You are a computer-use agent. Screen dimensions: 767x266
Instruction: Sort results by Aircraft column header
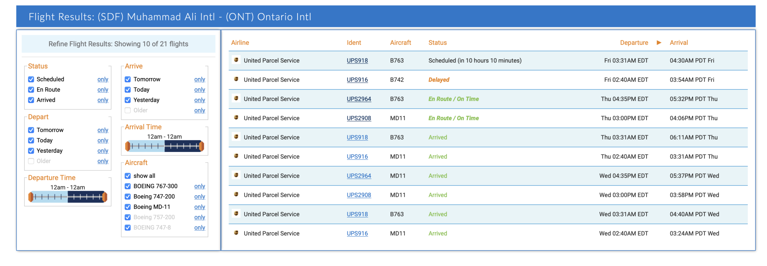point(400,42)
